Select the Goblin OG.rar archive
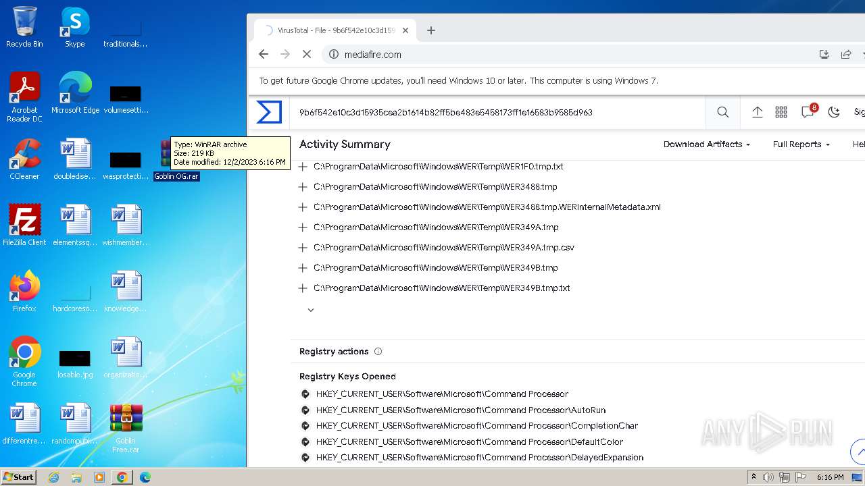865x486 pixels. (176, 176)
